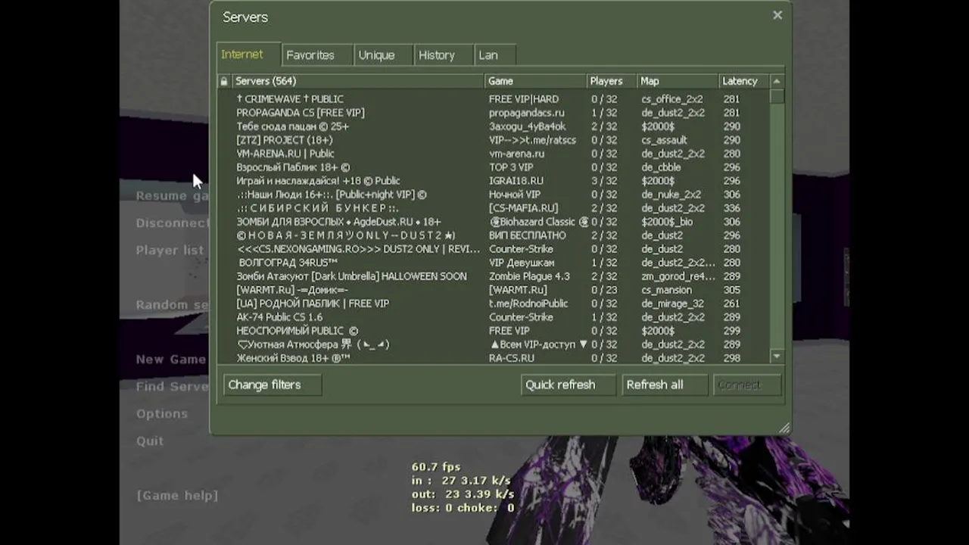Image resolution: width=969 pixels, height=545 pixels.
Task: Select the [WARMT.Ru] Домик server row
Action: pos(492,290)
